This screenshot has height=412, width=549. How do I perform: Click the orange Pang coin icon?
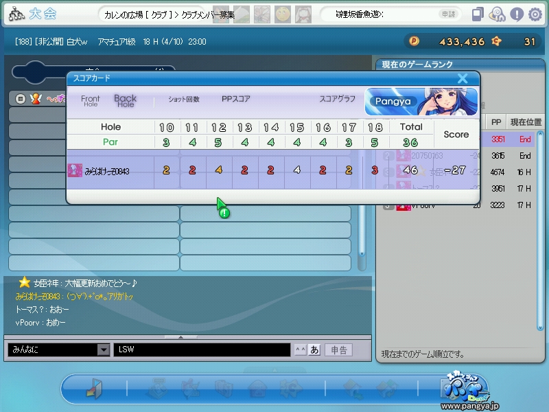(x=414, y=41)
